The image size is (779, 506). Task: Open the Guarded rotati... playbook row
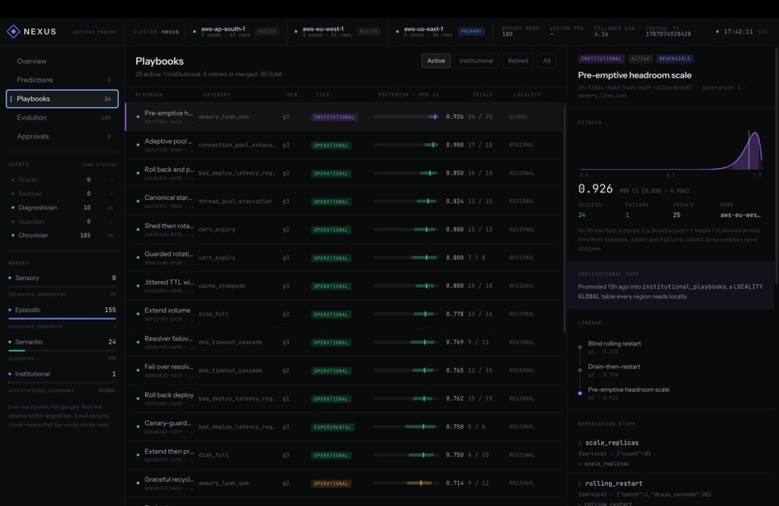[x=344, y=258]
